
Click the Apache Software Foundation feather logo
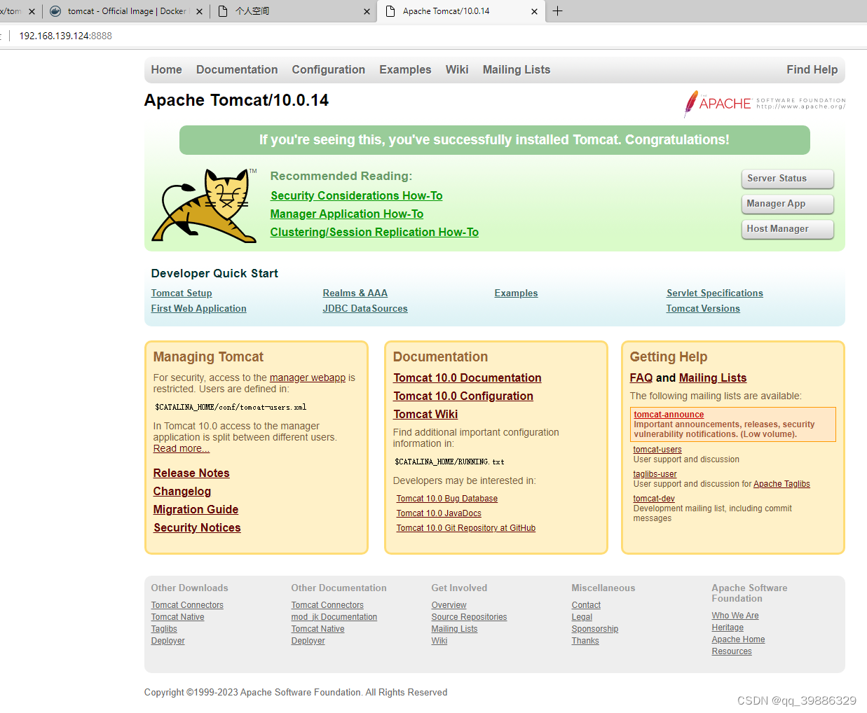(765, 104)
